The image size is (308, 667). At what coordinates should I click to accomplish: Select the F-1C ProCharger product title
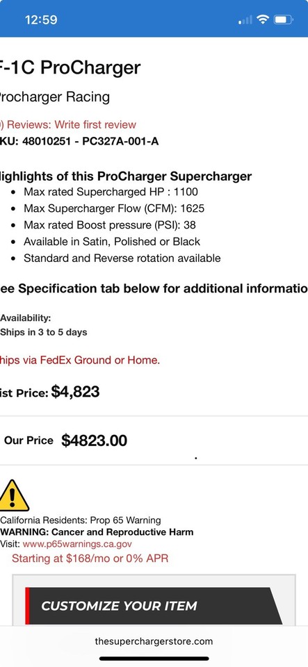(x=70, y=67)
